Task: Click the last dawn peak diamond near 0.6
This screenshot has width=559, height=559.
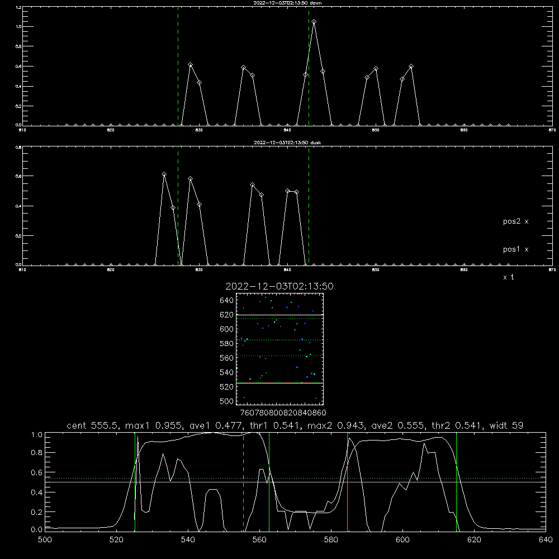Action: pos(411,67)
